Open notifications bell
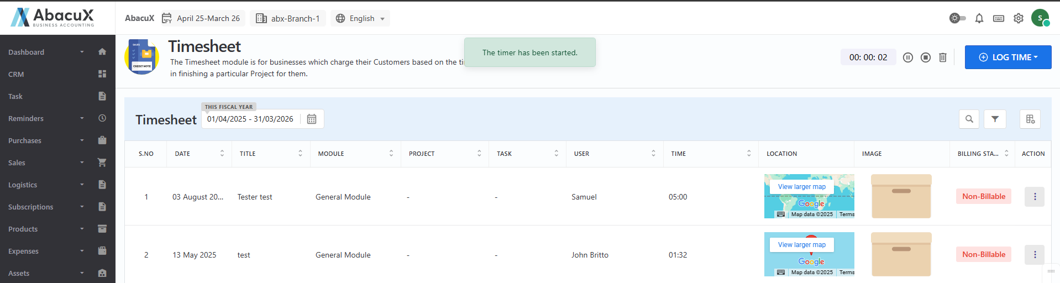Viewport: 1060px width, 283px height. [x=979, y=18]
